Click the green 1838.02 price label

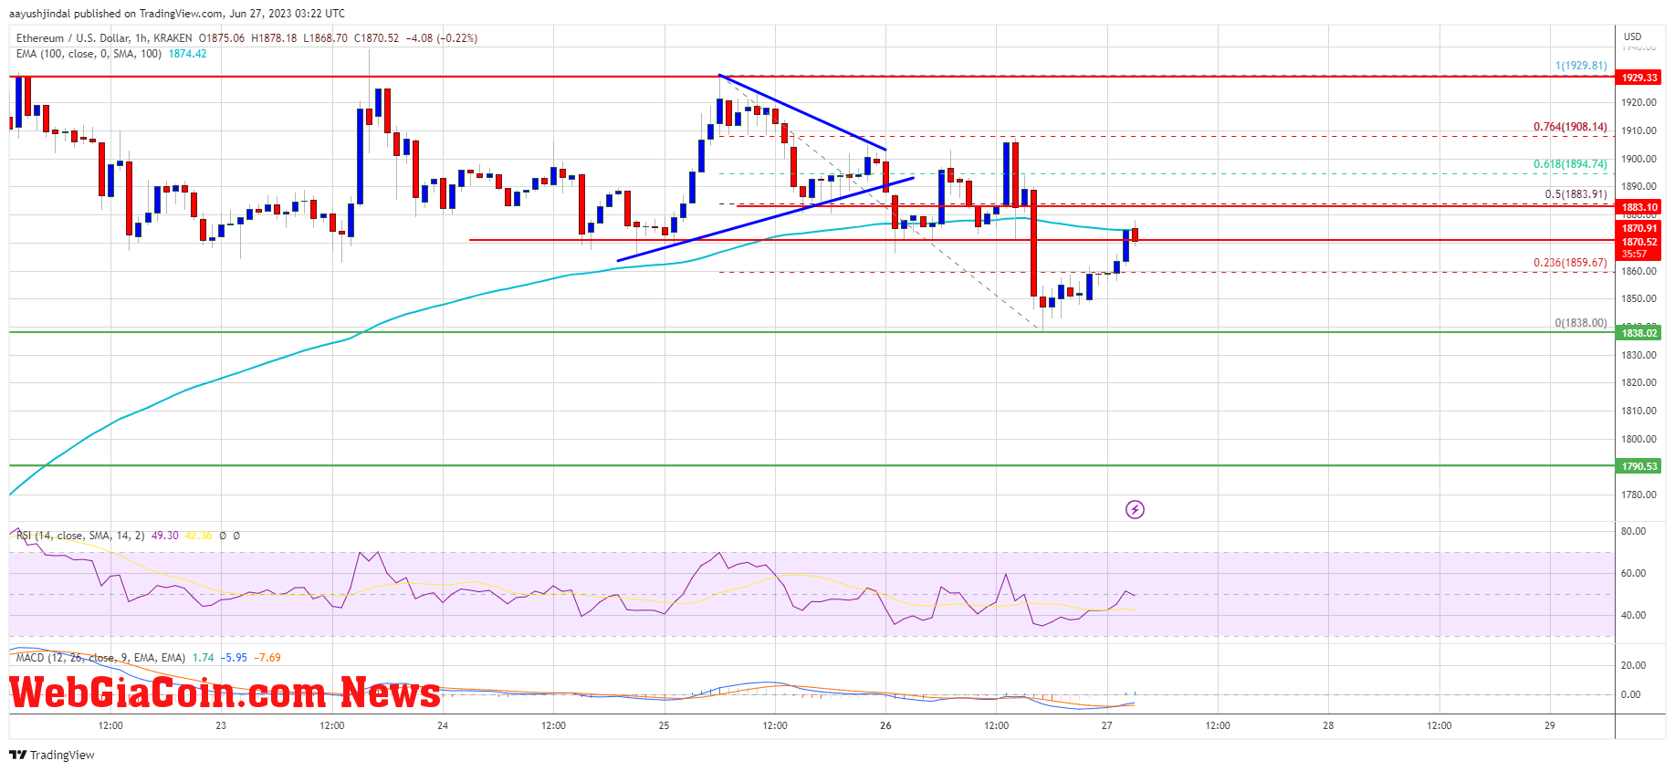point(1639,333)
